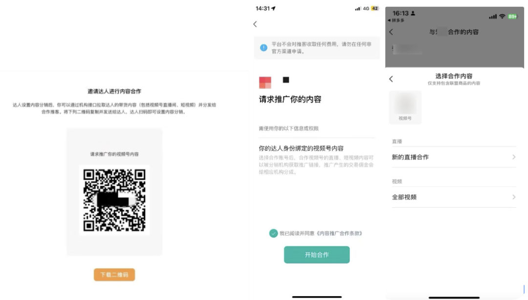Click back arrow next to 合作的内容 header
Screen dimensions: 528x300
coord(391,32)
